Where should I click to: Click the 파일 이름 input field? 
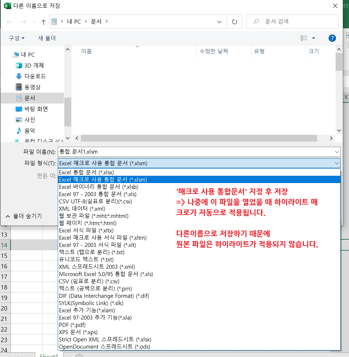point(196,152)
